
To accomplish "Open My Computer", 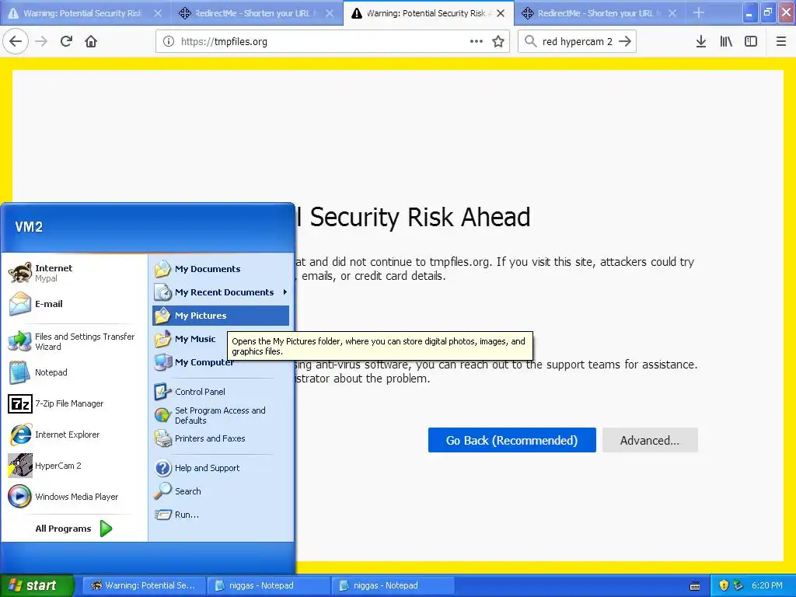I will tap(195, 362).
